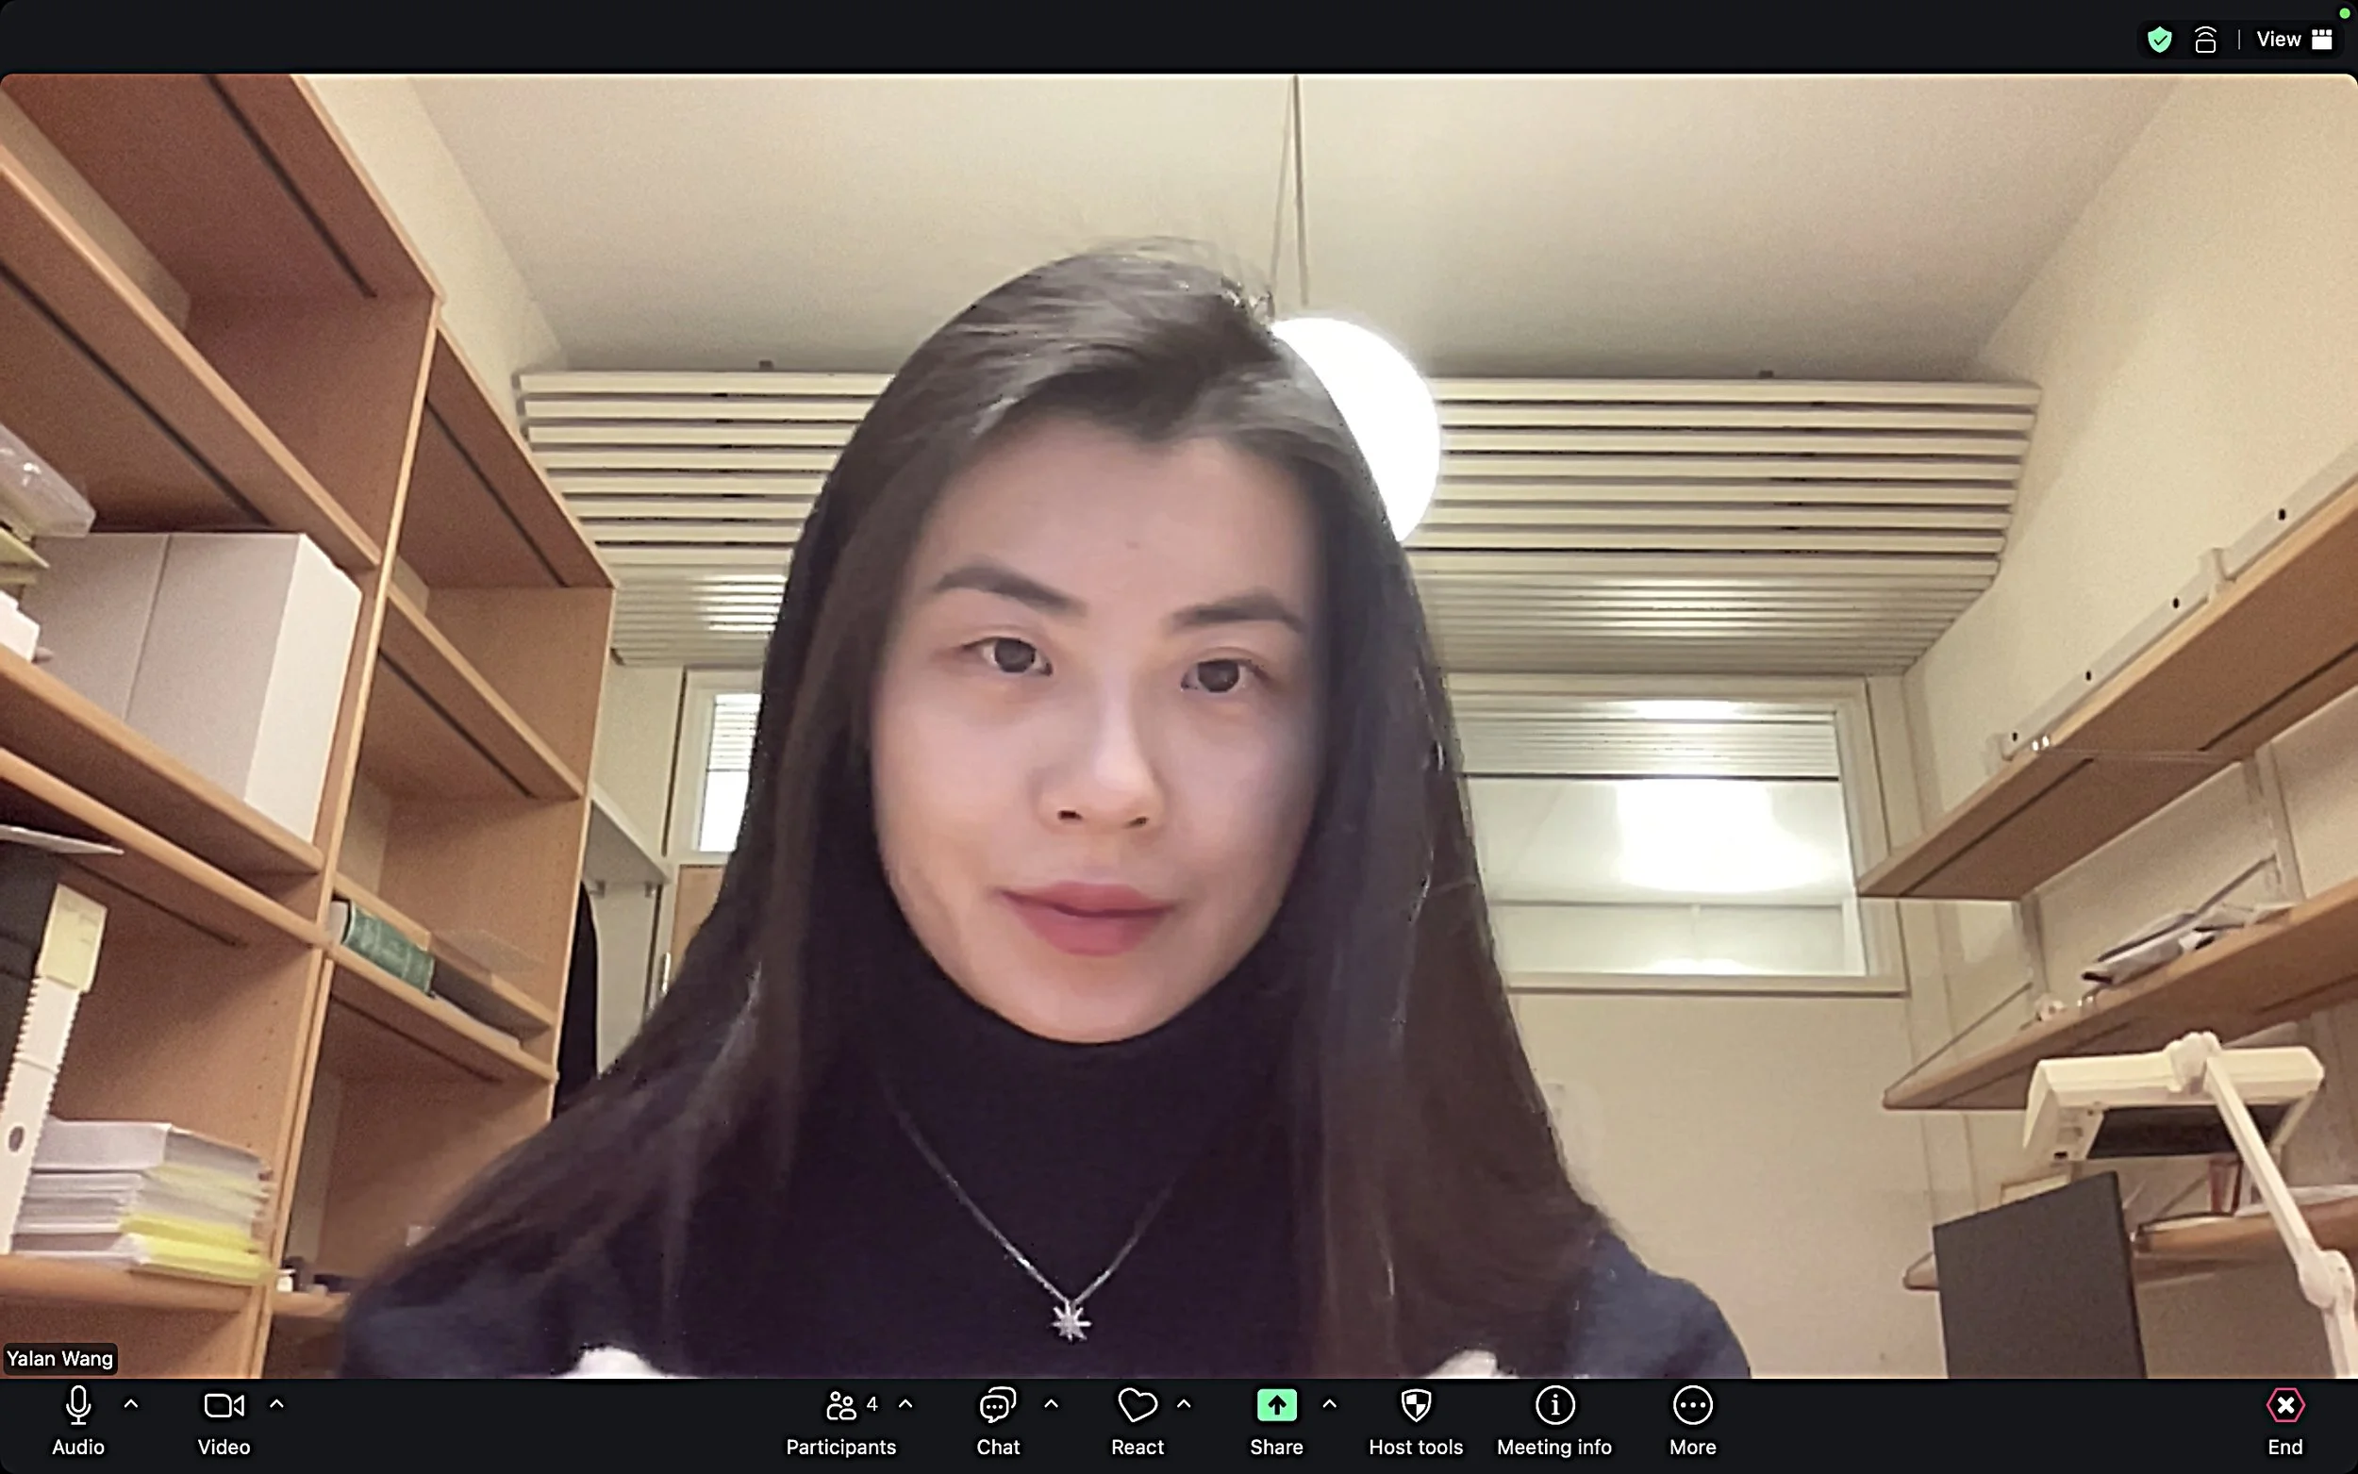Turn off the camera with Video icon
2358x1474 pixels.
click(x=224, y=1407)
